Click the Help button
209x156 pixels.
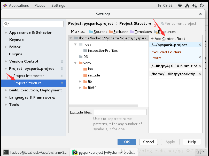coord(192,142)
